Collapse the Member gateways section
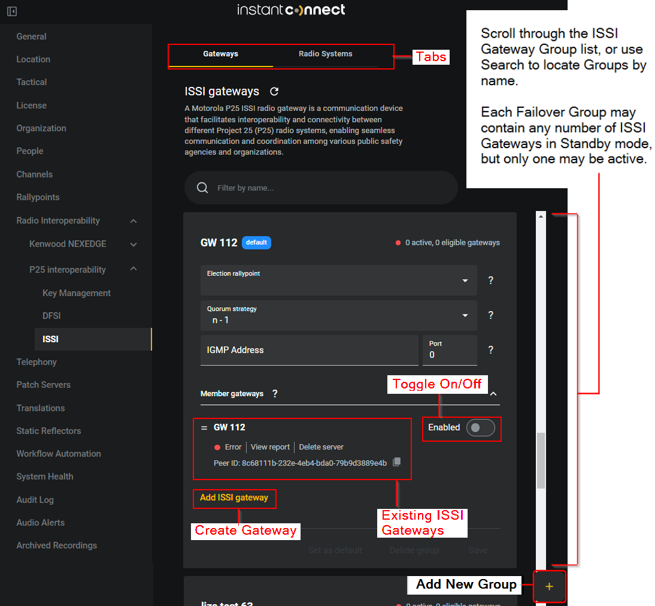The height and width of the screenshot is (606, 655). click(x=493, y=394)
